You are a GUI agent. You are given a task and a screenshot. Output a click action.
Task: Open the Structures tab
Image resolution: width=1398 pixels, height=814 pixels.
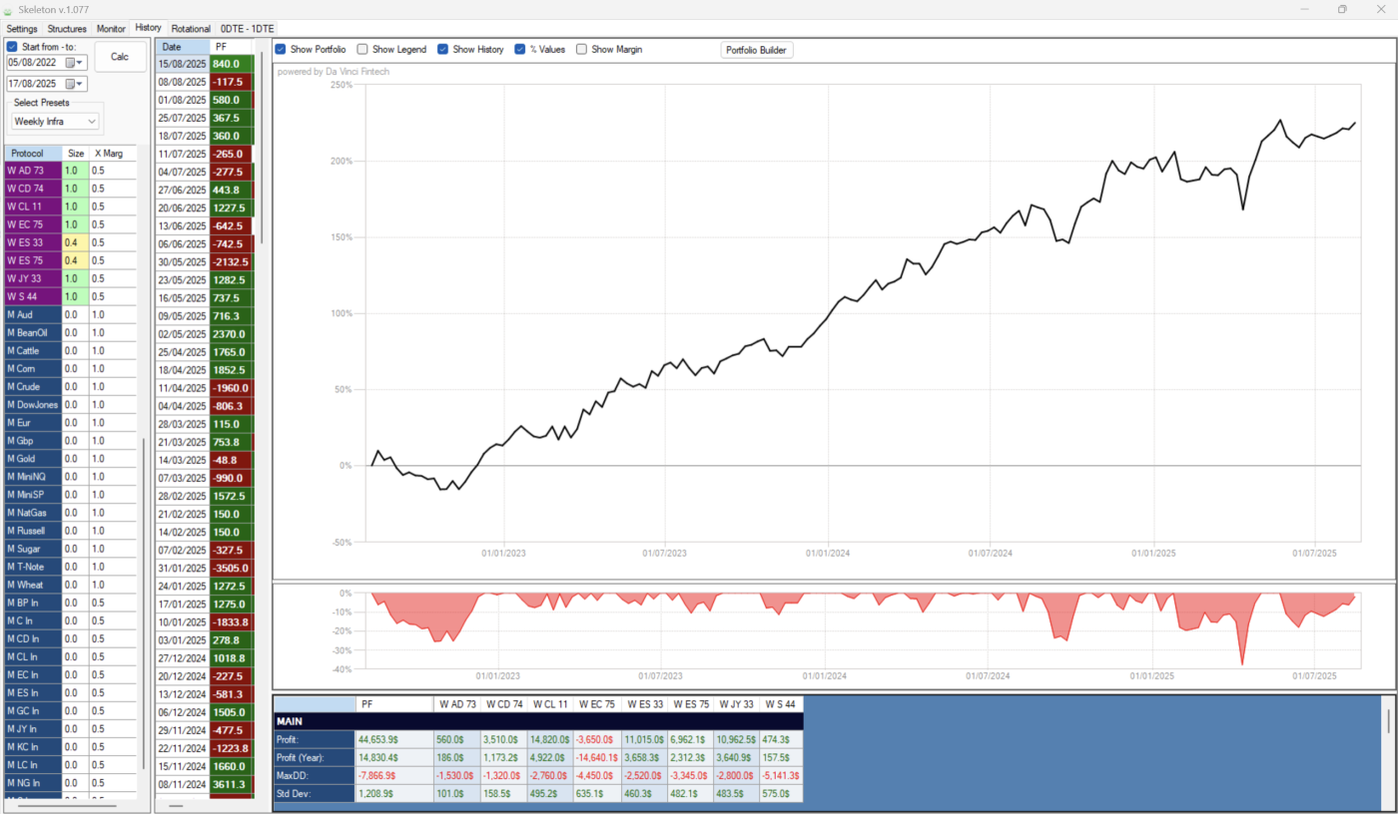(67, 29)
